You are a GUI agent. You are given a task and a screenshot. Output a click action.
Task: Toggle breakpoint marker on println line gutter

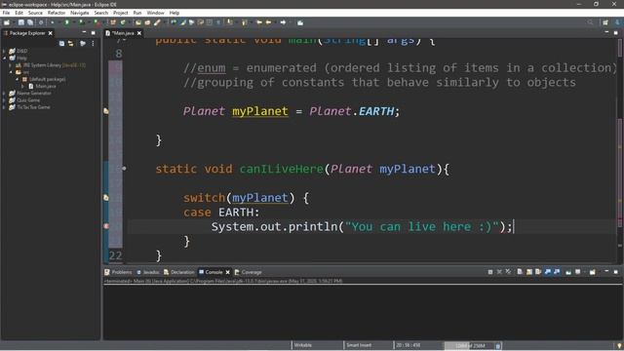(x=106, y=226)
